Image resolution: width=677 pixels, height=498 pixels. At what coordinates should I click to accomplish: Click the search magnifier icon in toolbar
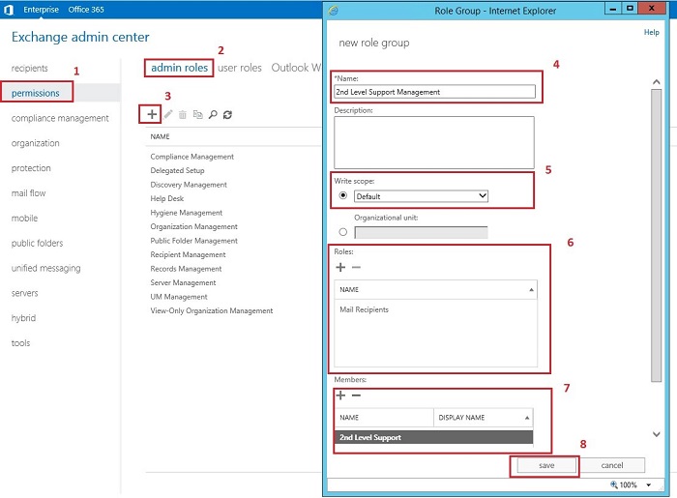click(213, 114)
